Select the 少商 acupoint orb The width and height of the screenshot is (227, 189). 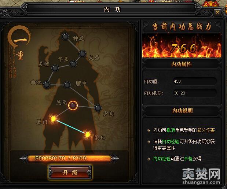pyautogui.click(x=98, y=108)
